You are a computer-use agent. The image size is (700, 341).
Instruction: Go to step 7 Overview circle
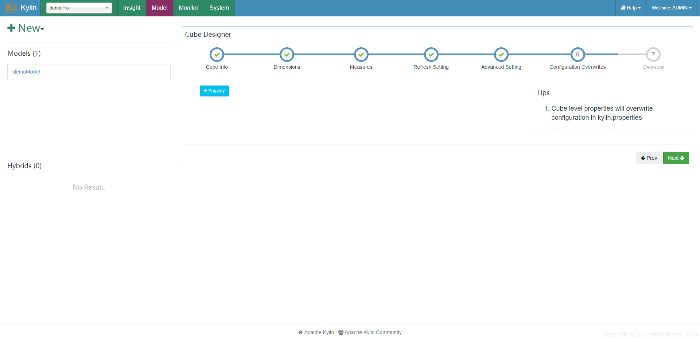point(653,55)
